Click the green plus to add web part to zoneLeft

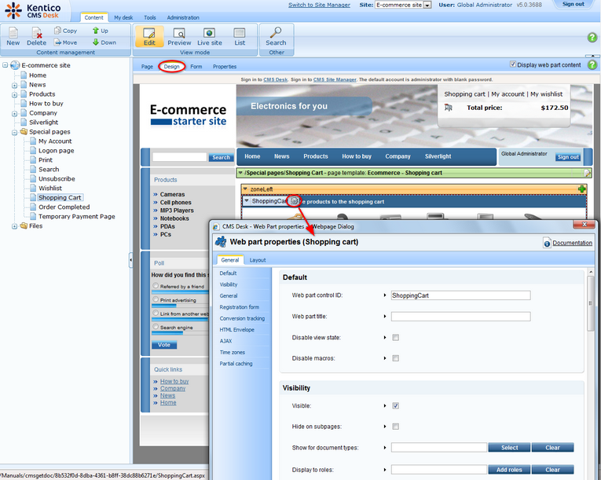click(582, 189)
